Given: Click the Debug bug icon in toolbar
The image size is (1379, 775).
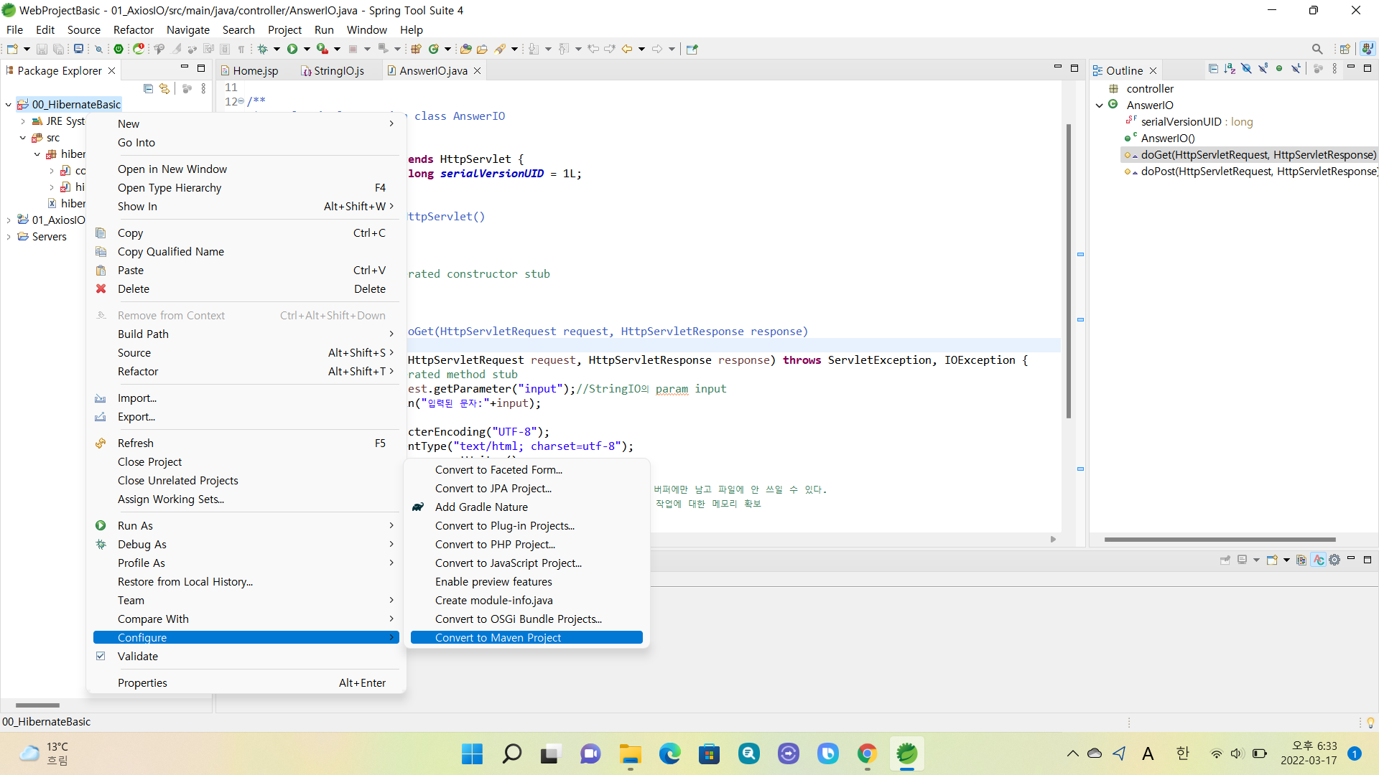Looking at the screenshot, I should pos(263,49).
